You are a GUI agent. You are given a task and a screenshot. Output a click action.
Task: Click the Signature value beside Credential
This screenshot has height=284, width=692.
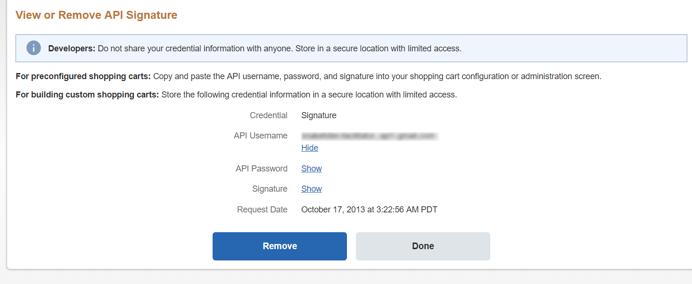pos(319,115)
